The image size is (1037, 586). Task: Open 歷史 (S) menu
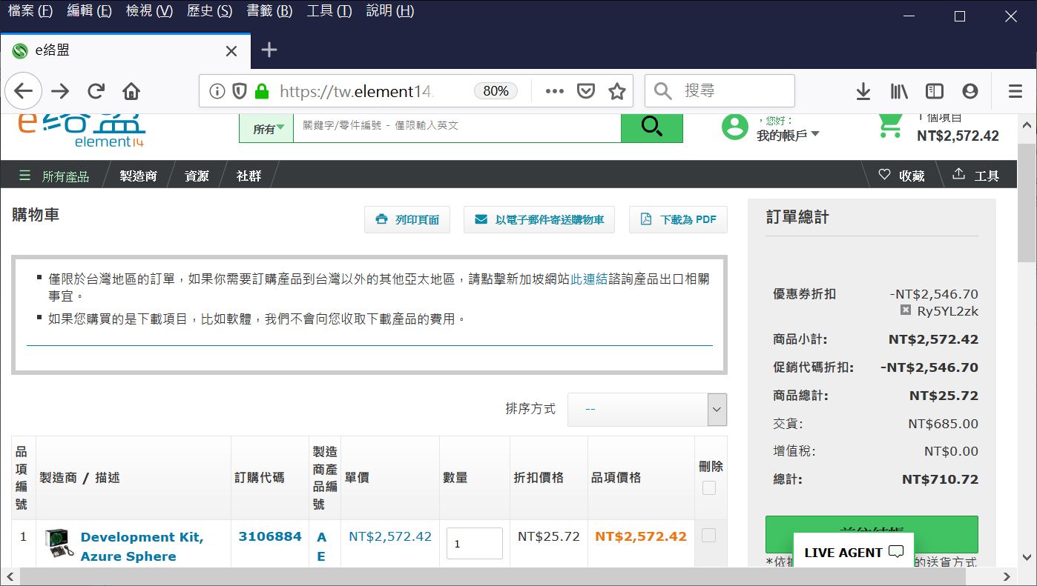[209, 11]
